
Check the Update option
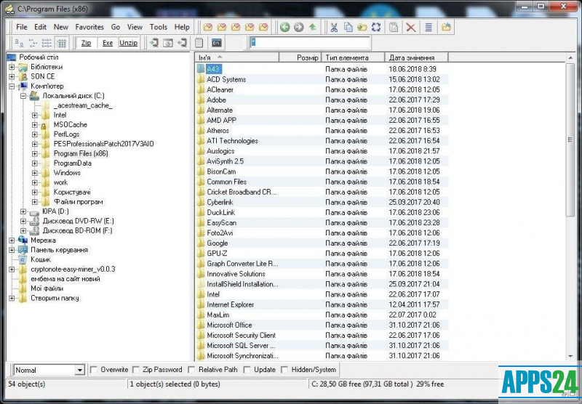[x=247, y=370]
